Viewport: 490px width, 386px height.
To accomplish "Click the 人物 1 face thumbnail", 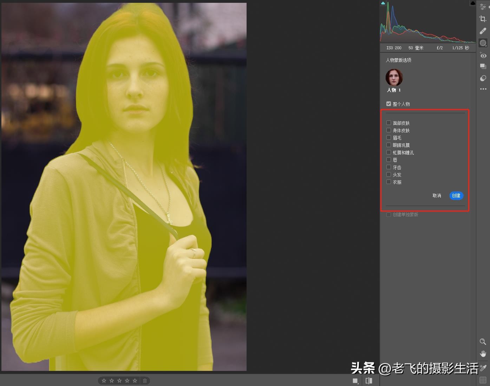I will coord(394,77).
